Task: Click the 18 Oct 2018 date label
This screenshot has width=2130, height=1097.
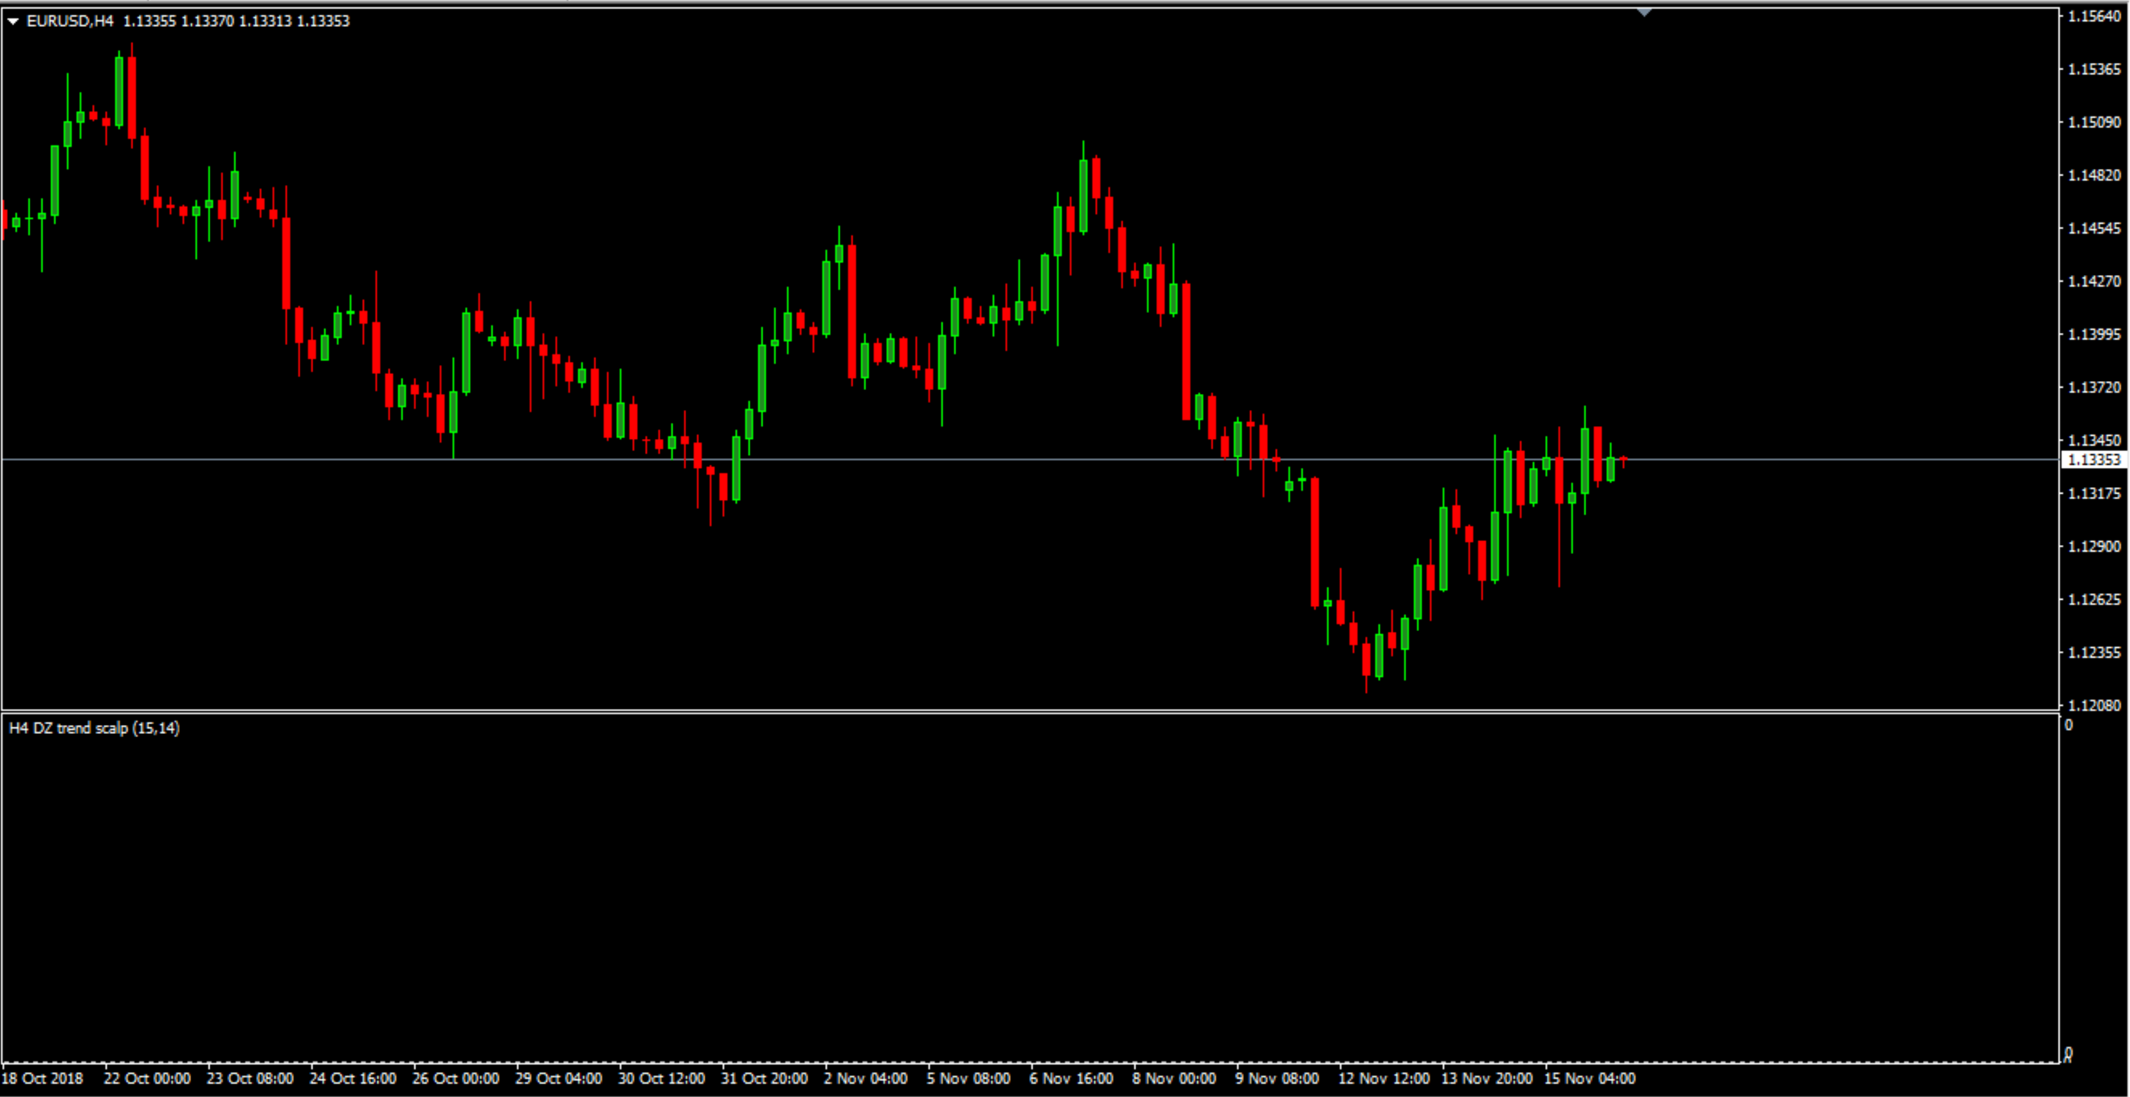Action: click(43, 1078)
